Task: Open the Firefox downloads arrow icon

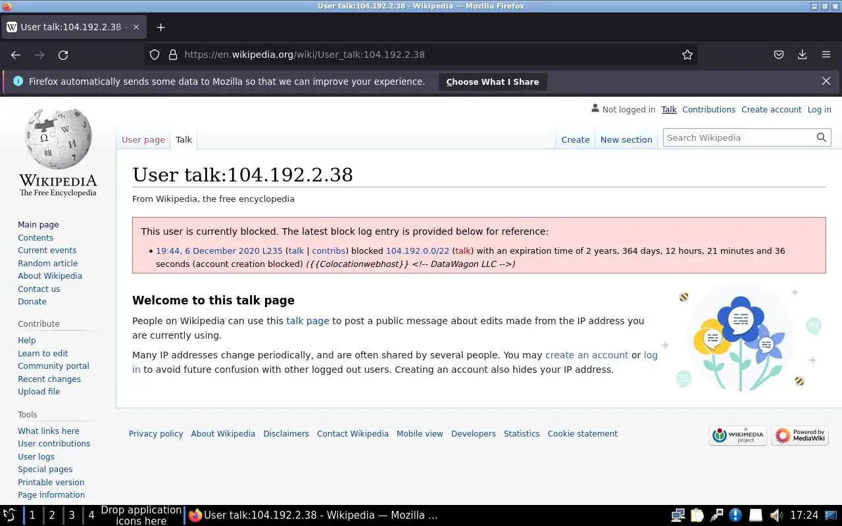Action: (x=802, y=55)
